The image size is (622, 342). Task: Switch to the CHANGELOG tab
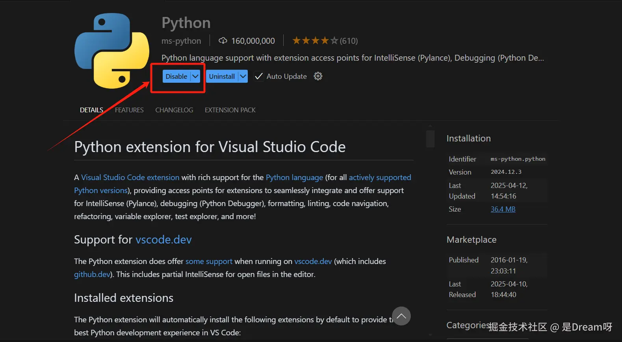pos(174,110)
